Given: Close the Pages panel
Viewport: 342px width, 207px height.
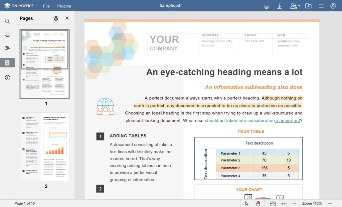Looking at the screenshot, I should (67, 18).
